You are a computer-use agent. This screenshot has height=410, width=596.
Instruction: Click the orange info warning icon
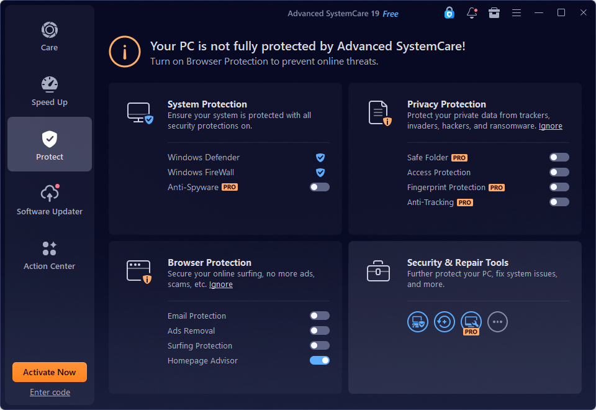(x=125, y=52)
